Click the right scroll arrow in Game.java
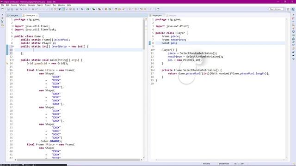The height and width of the screenshot is (166, 296). tap(141, 160)
